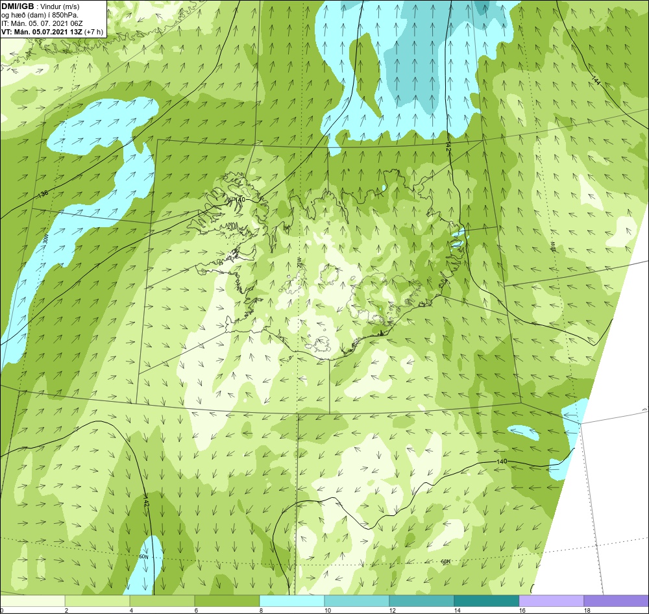Viewport: 649px width, 614px height.
Task: Click the legend tick value '16'
Action: (522, 610)
